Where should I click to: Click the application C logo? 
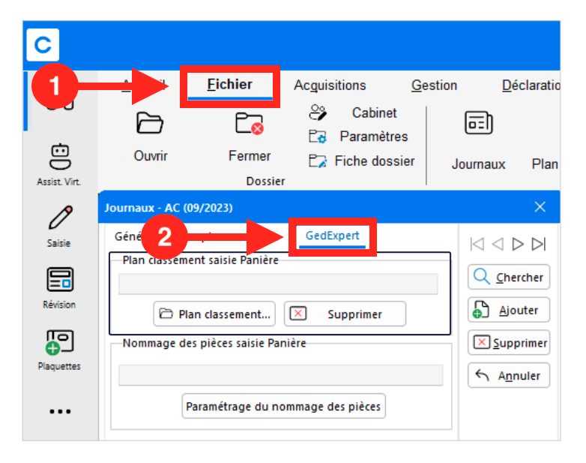coord(43,45)
